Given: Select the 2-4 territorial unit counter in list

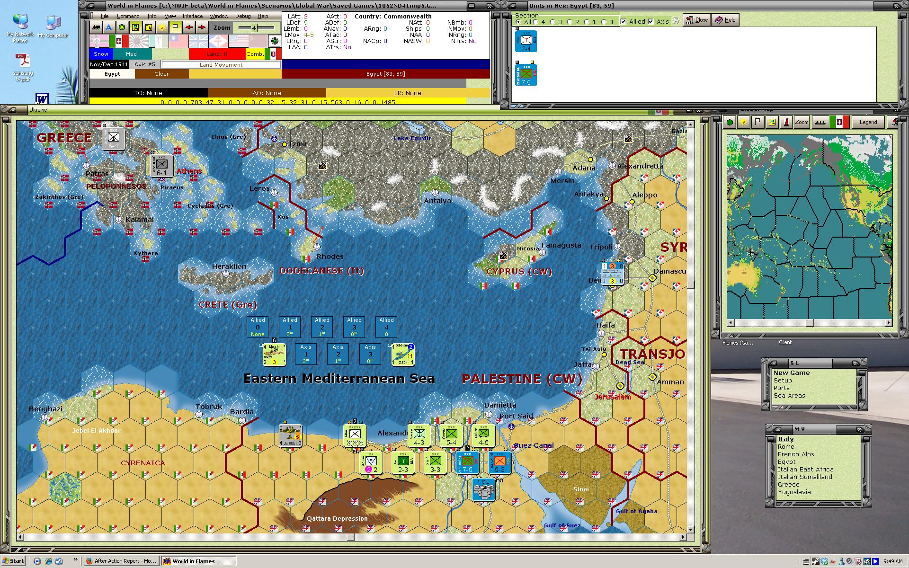Looking at the screenshot, I should click(526, 41).
